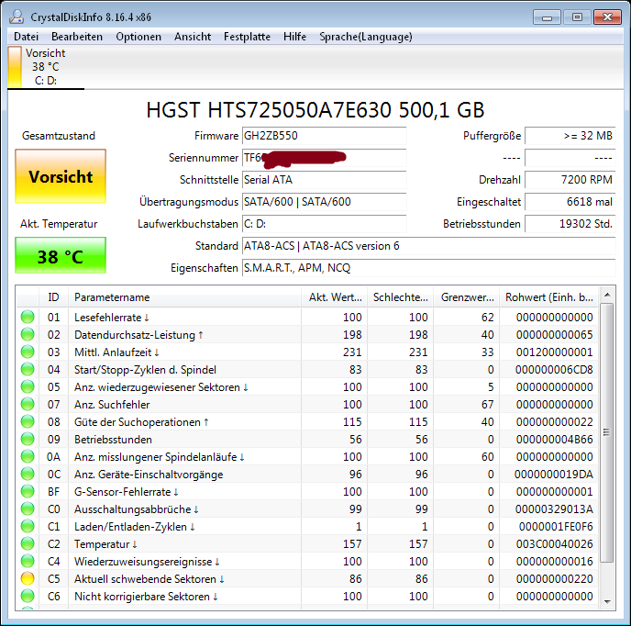Click the Betriebsstunden value 19302 Std.

coord(570,224)
